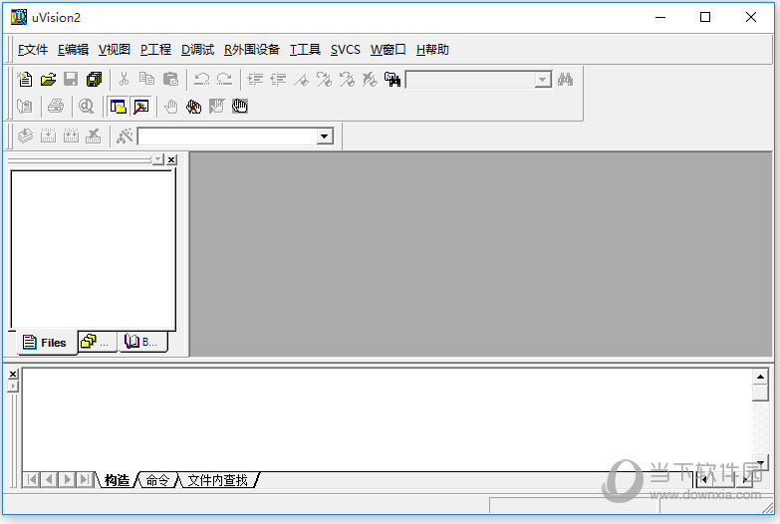
Task: Open the W窗口 menu
Action: [389, 50]
